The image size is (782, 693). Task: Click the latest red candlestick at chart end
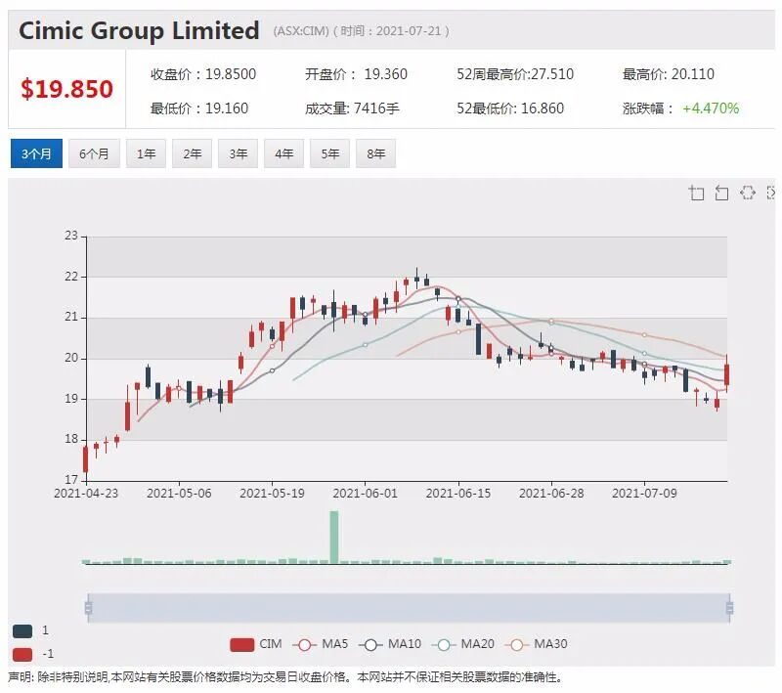727,374
